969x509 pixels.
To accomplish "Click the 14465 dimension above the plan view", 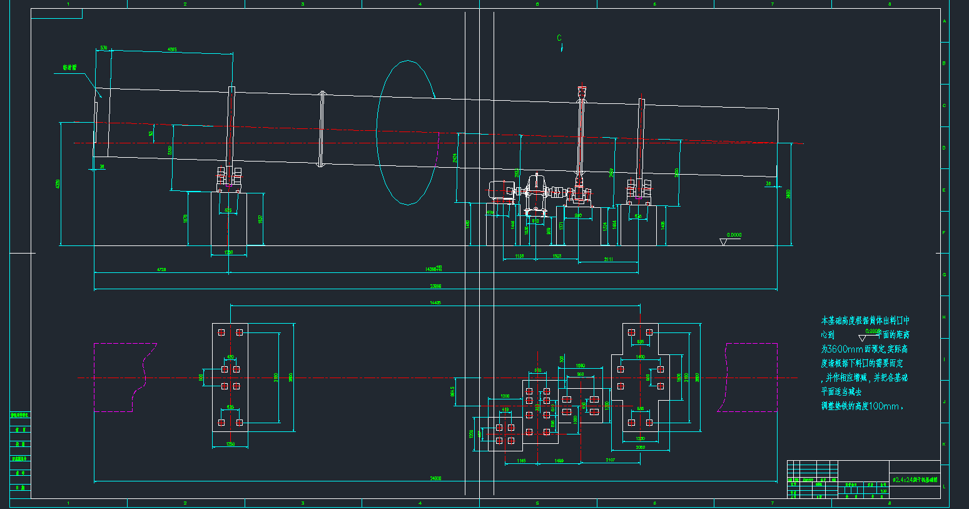I will (435, 302).
